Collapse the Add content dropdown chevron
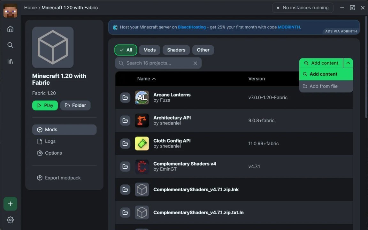 point(348,63)
